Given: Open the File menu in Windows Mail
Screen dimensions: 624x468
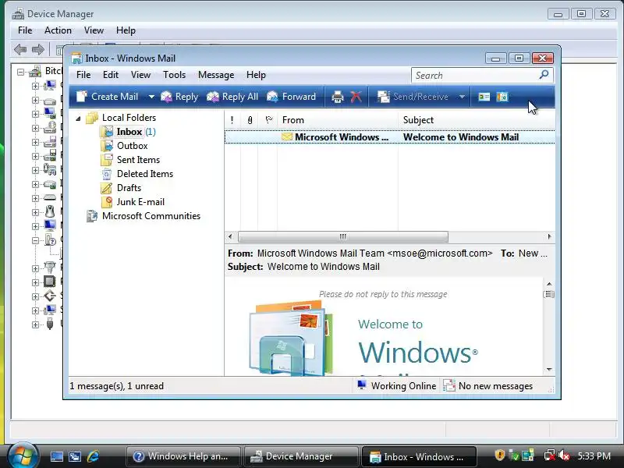Looking at the screenshot, I should tap(83, 75).
